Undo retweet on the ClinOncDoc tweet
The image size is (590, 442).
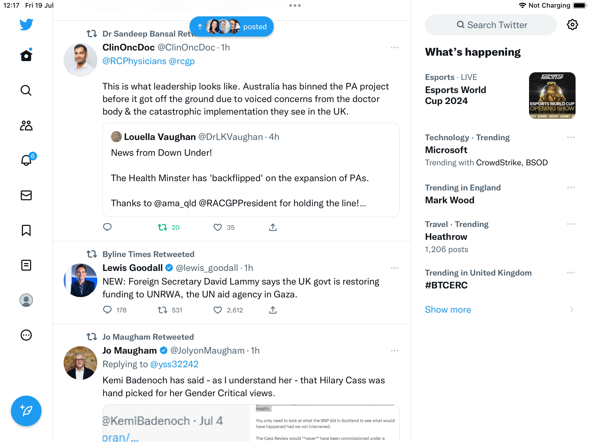click(163, 227)
